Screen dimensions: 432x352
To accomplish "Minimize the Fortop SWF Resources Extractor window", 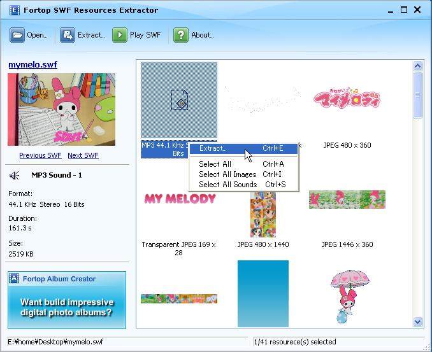I will (391, 10).
